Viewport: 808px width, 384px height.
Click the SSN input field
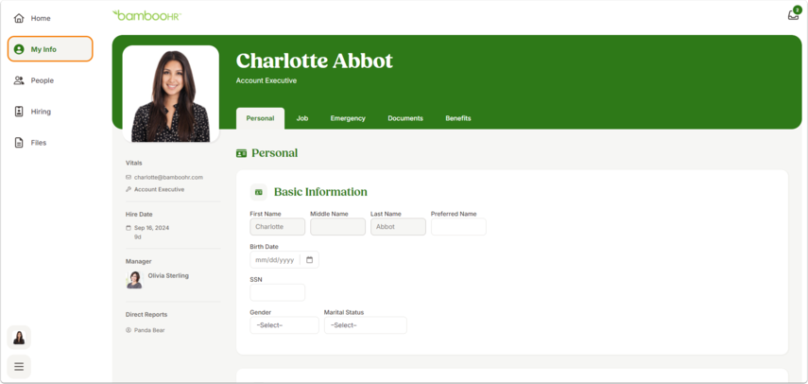[x=277, y=292]
